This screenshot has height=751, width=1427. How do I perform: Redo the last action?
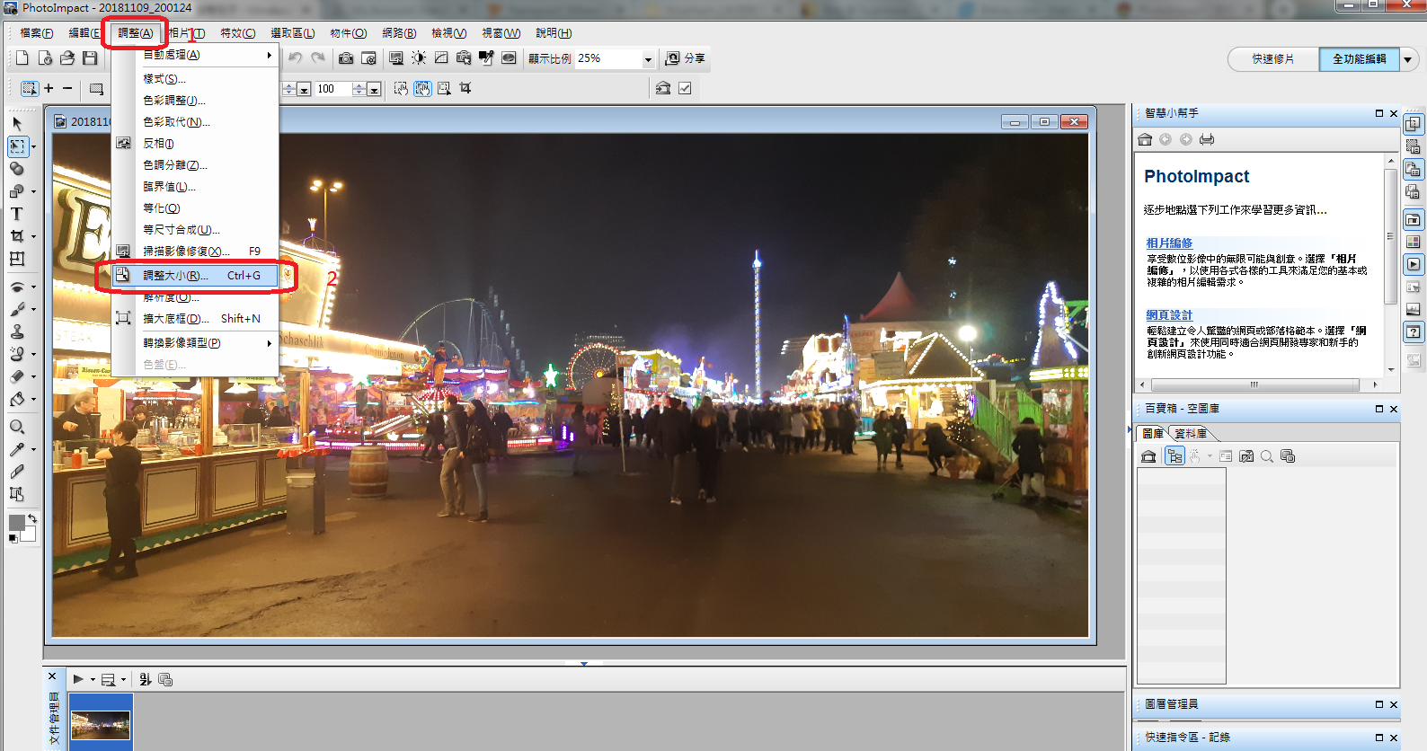pyautogui.click(x=318, y=58)
